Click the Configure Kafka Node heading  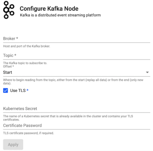click(49, 9)
